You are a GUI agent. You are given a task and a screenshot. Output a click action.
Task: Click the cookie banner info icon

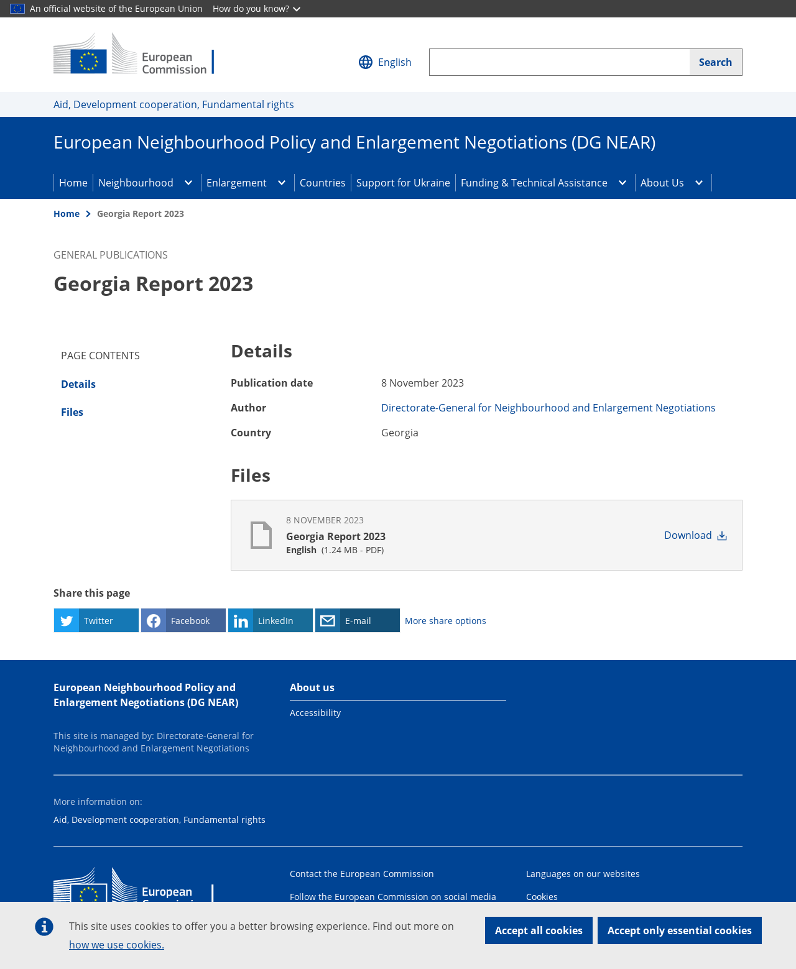pos(44,927)
